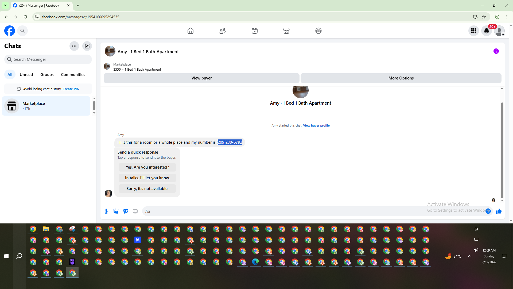Send quick response 'Sorry, it's not available.'
This screenshot has width=513, height=289.
pyautogui.click(x=147, y=189)
